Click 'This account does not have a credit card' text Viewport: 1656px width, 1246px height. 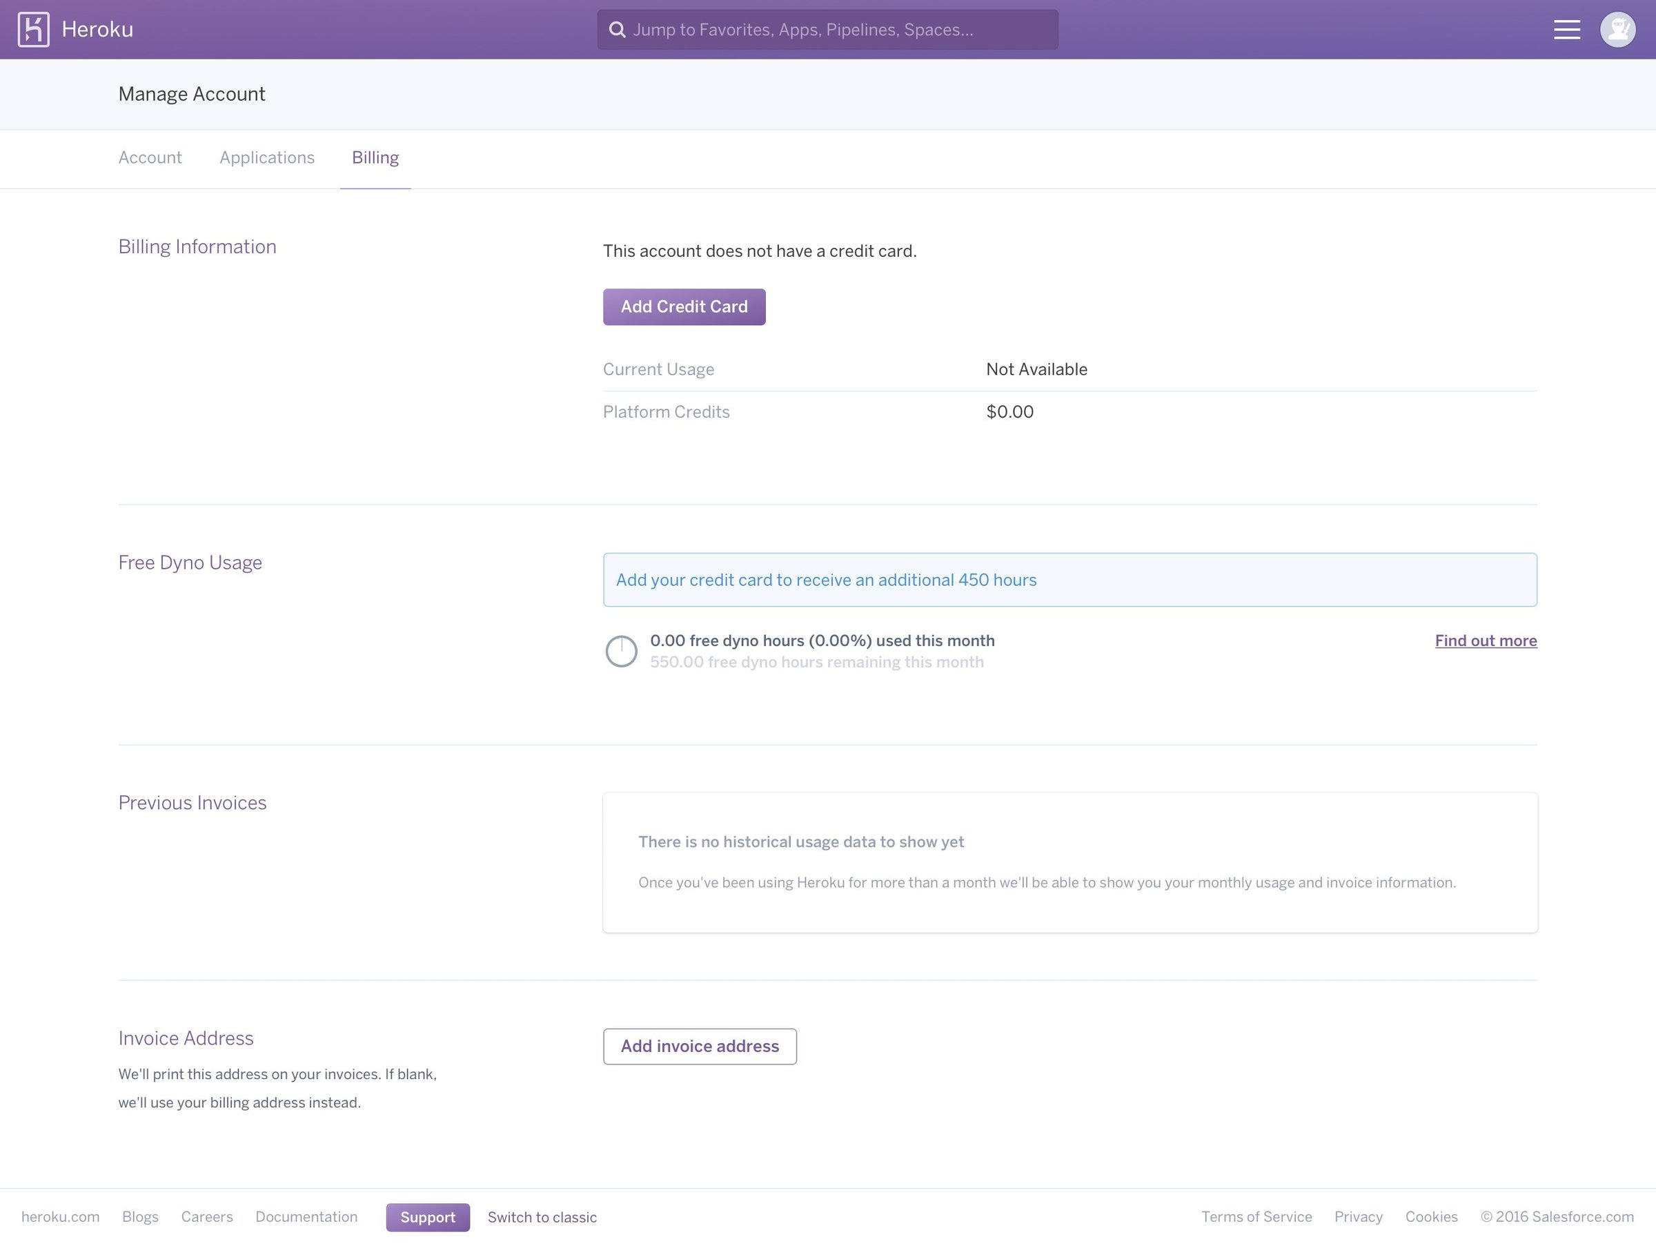pyautogui.click(x=760, y=251)
